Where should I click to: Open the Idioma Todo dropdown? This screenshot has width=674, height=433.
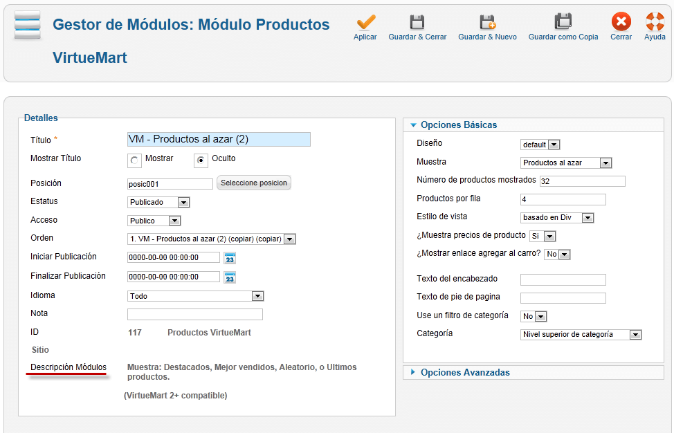tap(196, 296)
